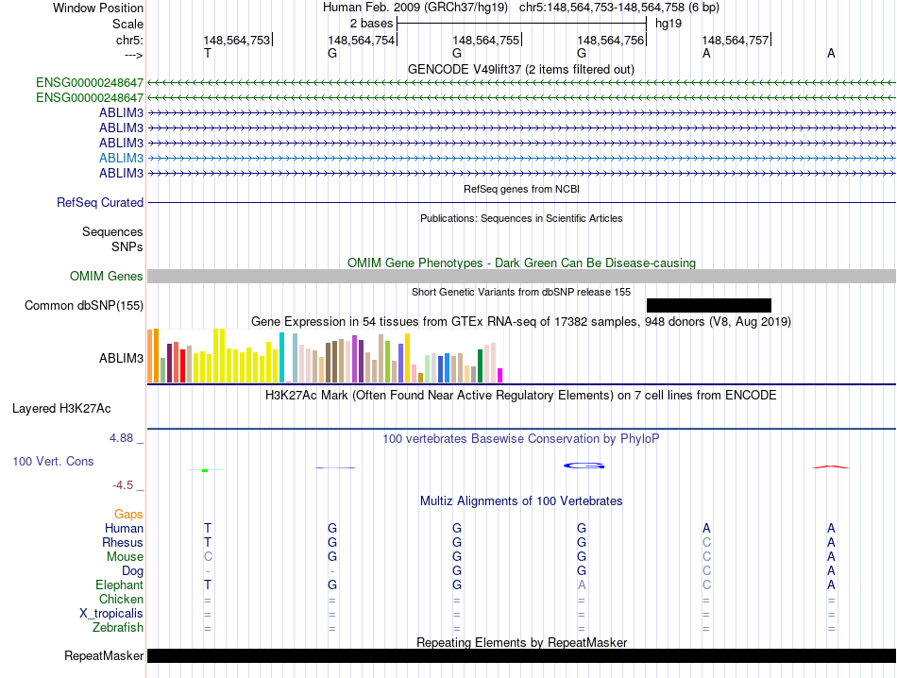Click the black dbSNP variant block

[x=709, y=306]
